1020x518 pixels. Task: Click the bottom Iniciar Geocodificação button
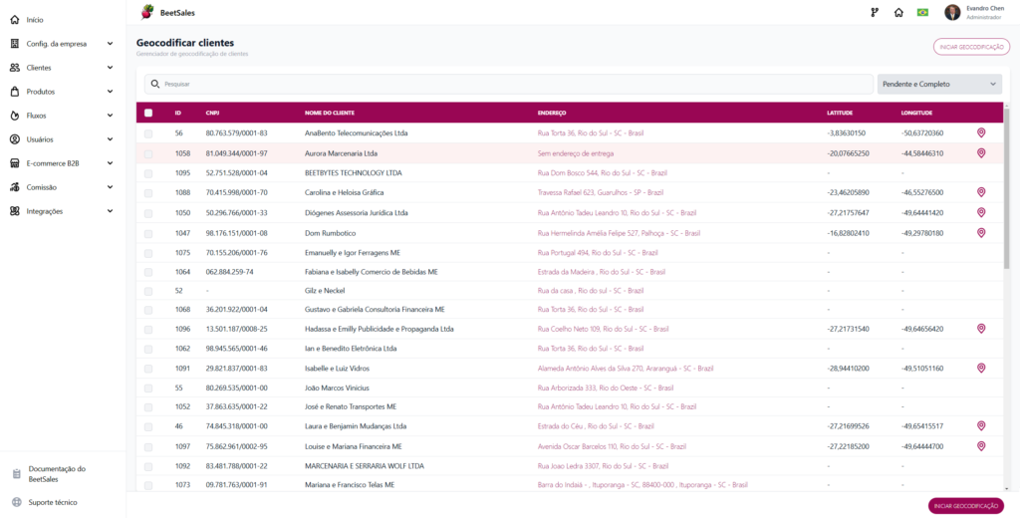(966, 506)
